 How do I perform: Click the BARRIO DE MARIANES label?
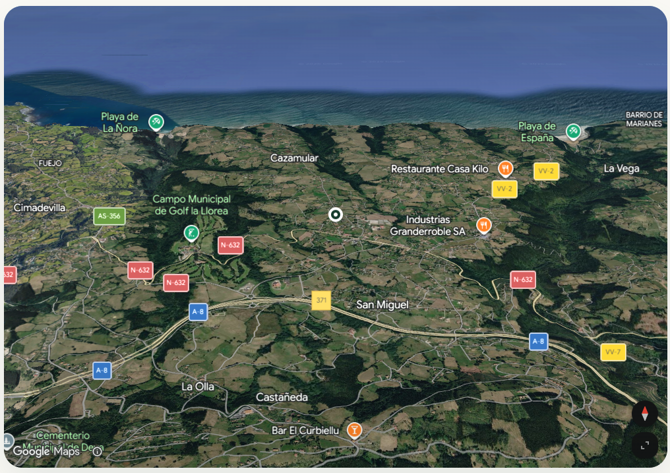pos(644,119)
